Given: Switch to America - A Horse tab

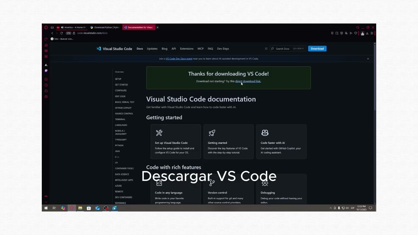Looking at the screenshot, I should click(x=72, y=27).
